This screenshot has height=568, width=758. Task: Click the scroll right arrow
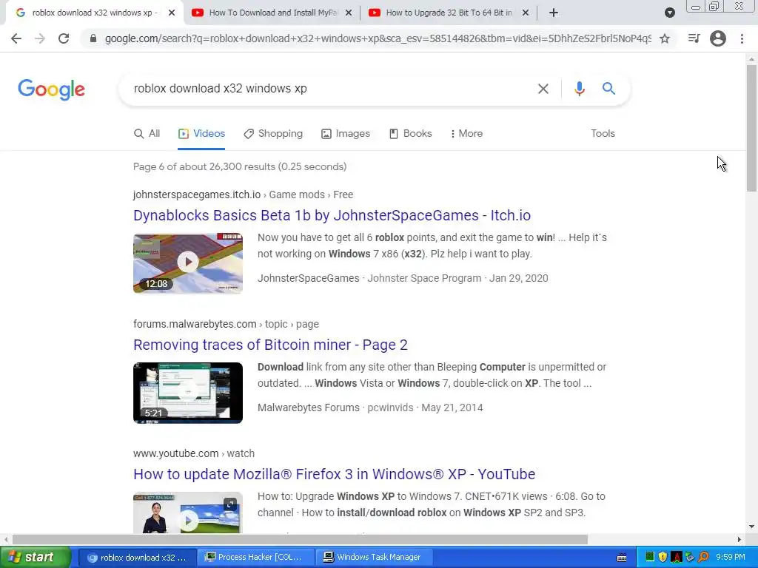[x=739, y=539]
